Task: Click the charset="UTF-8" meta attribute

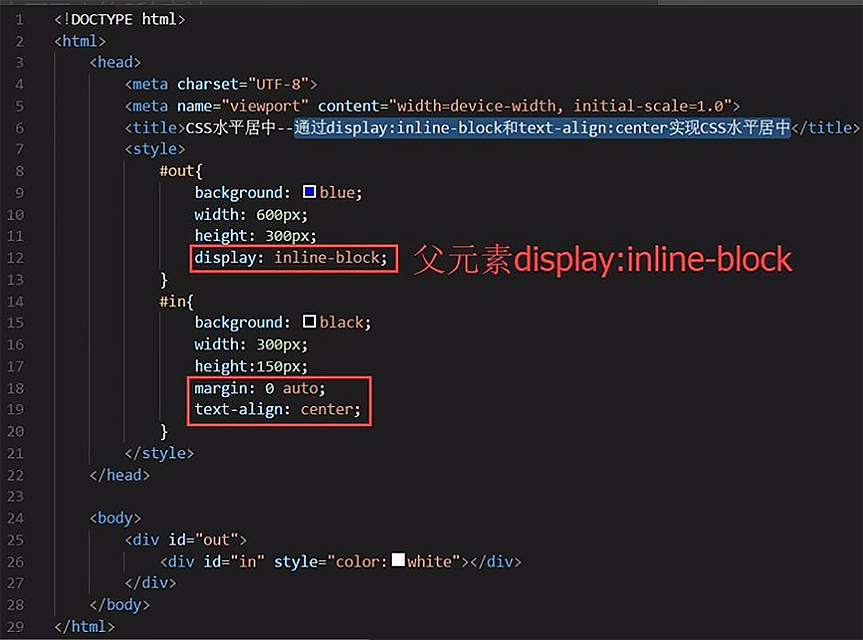Action: (243, 84)
